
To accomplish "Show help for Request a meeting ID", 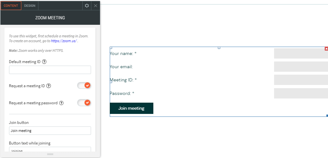I will click(x=49, y=86).
